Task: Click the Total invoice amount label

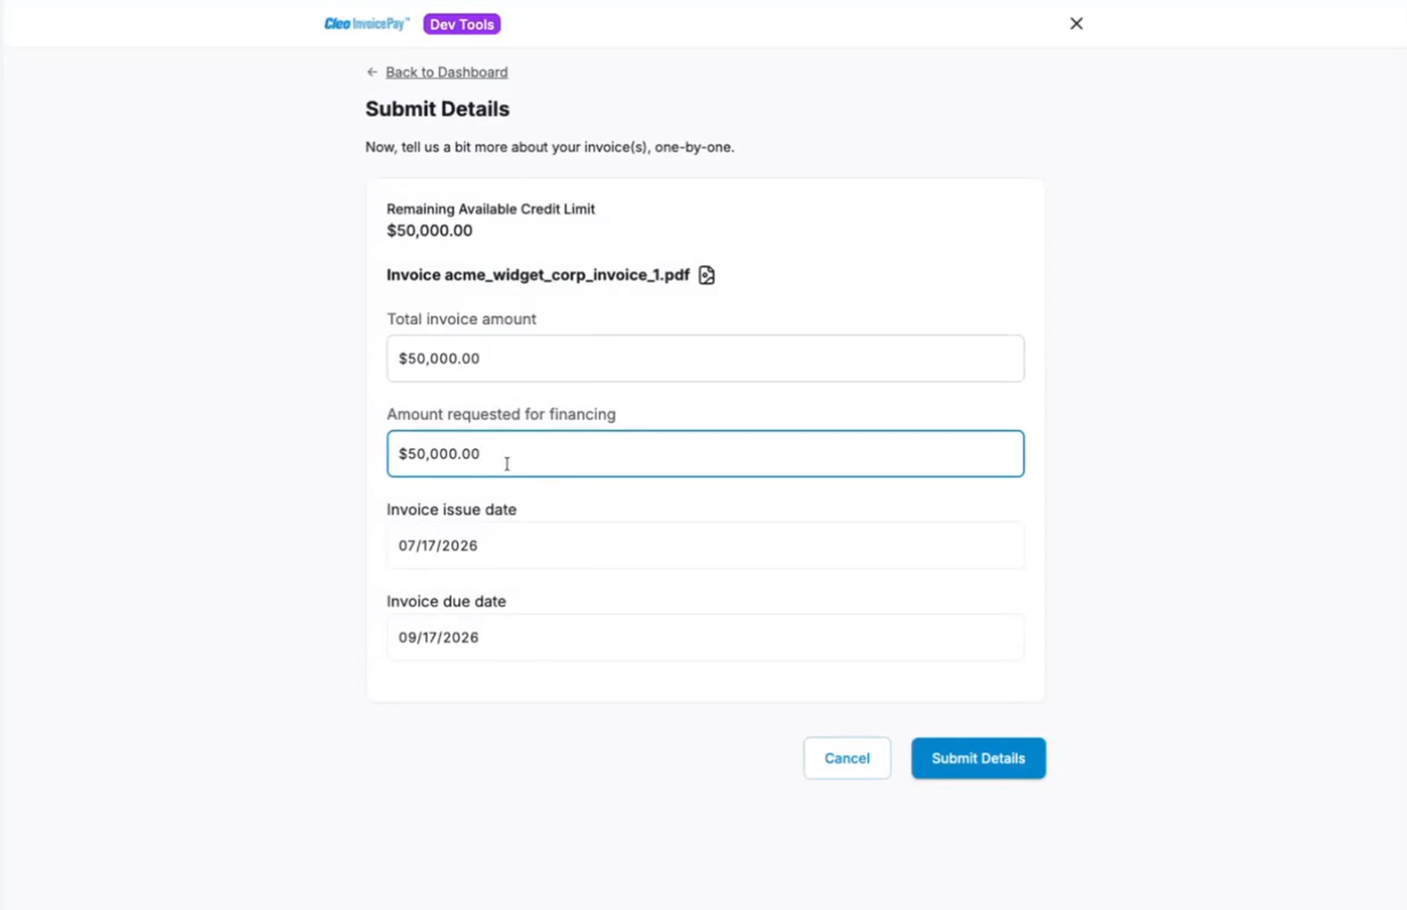Action: (461, 319)
